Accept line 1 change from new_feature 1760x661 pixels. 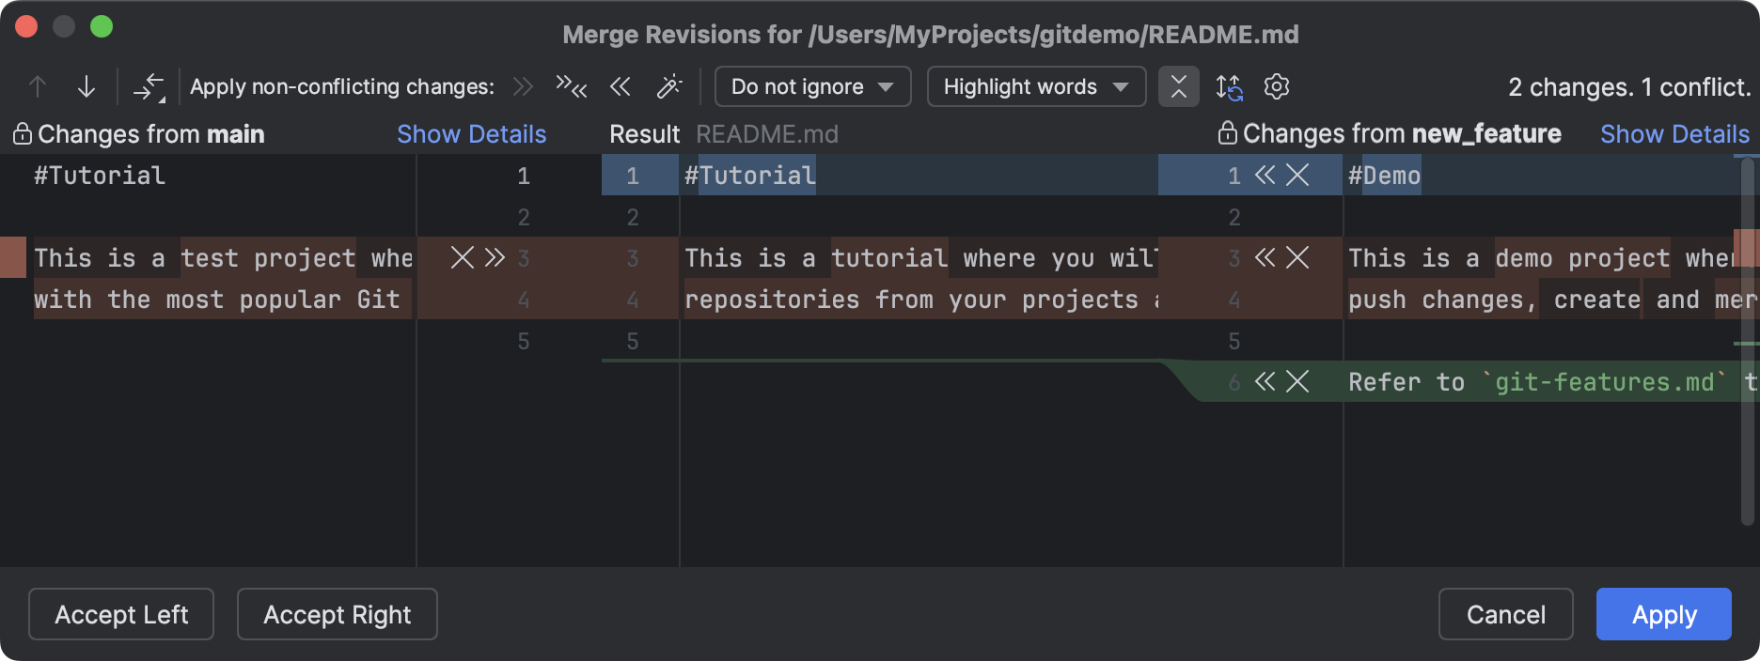tap(1265, 176)
